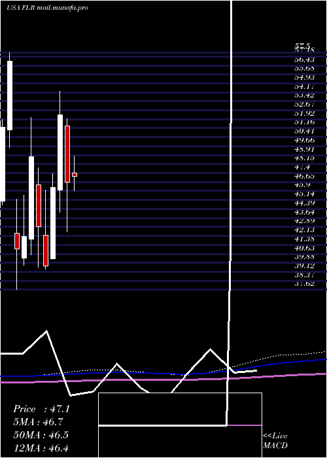Select the 41.38 price axis label
327x458 pixels.
coord(304,239)
